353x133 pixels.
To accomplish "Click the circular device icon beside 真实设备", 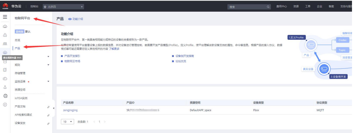I will (324, 69).
